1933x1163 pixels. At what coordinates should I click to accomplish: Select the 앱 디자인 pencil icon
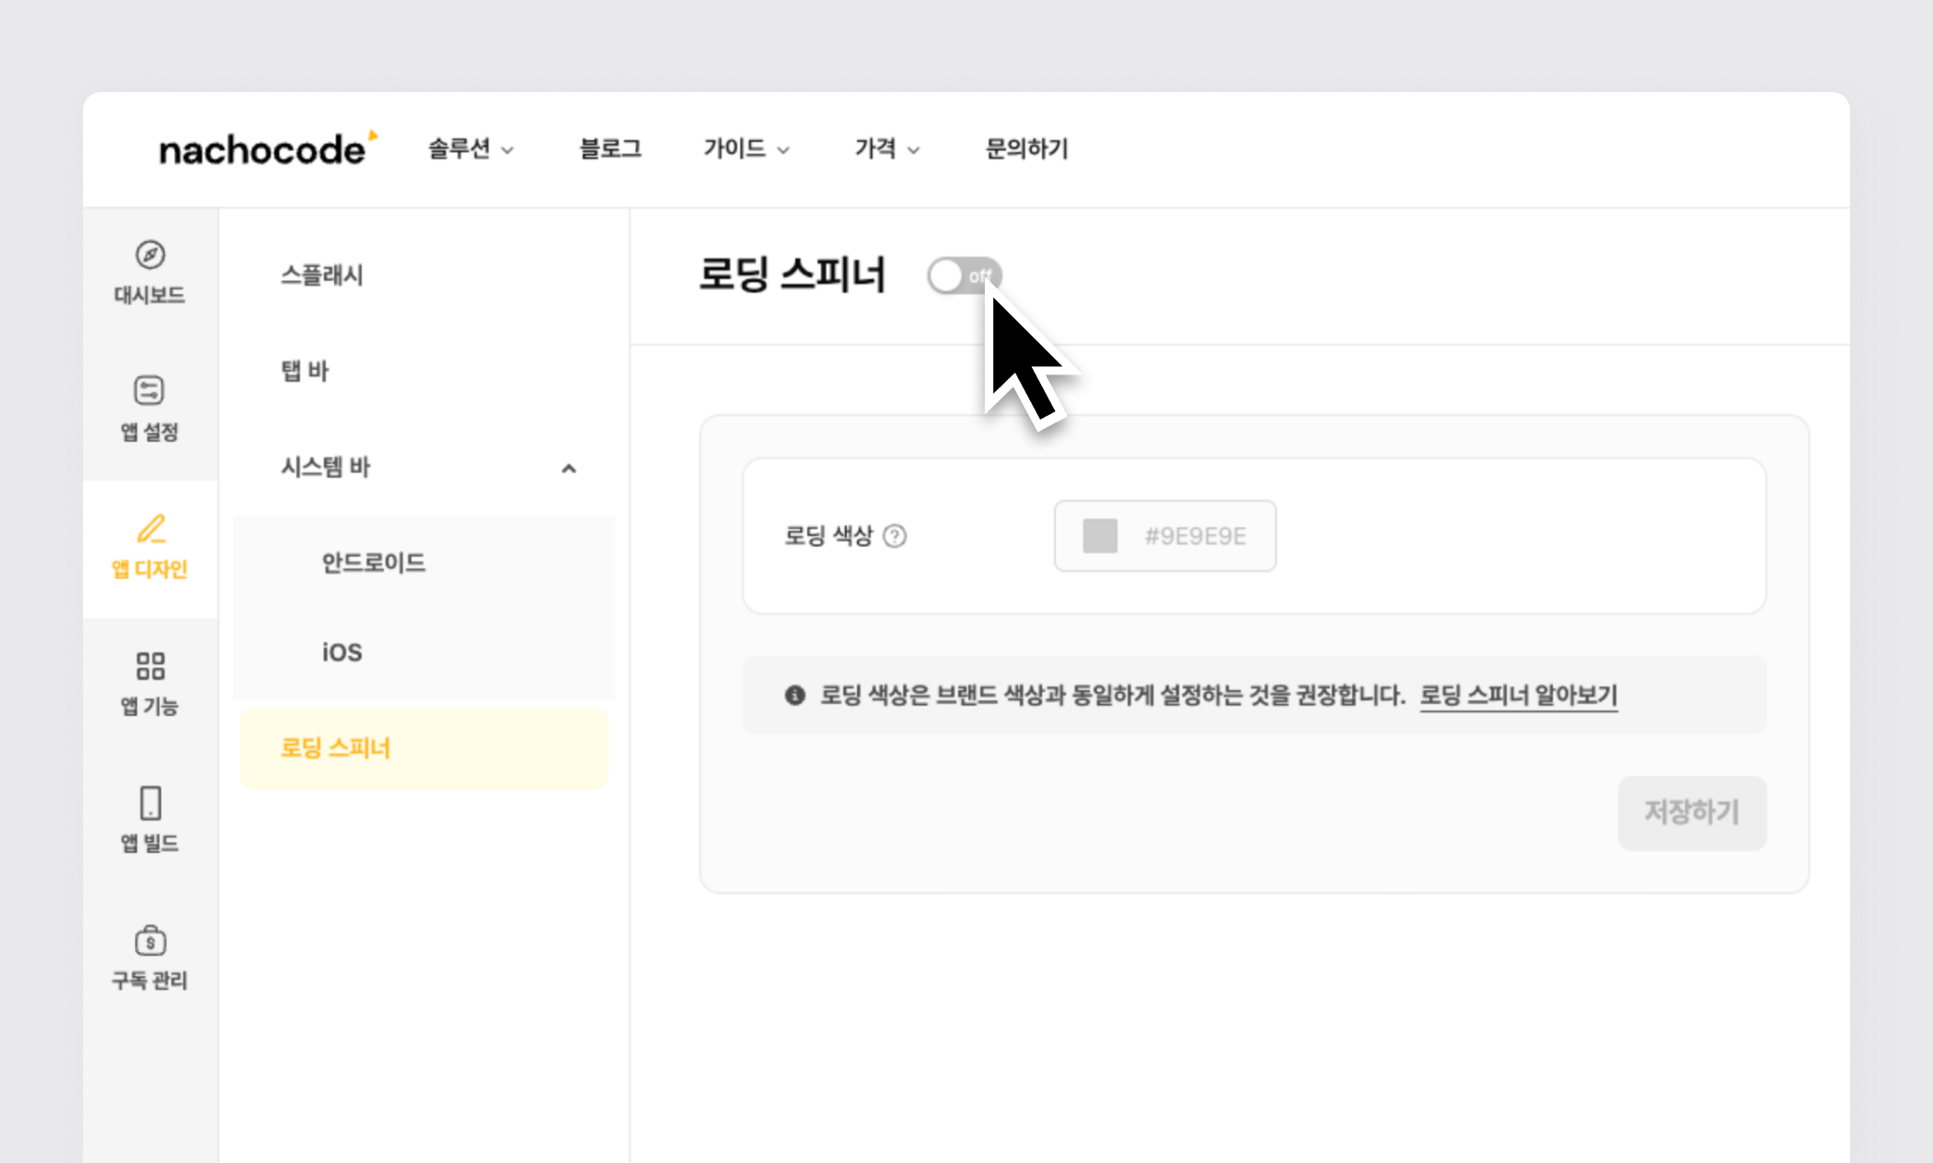(x=151, y=529)
